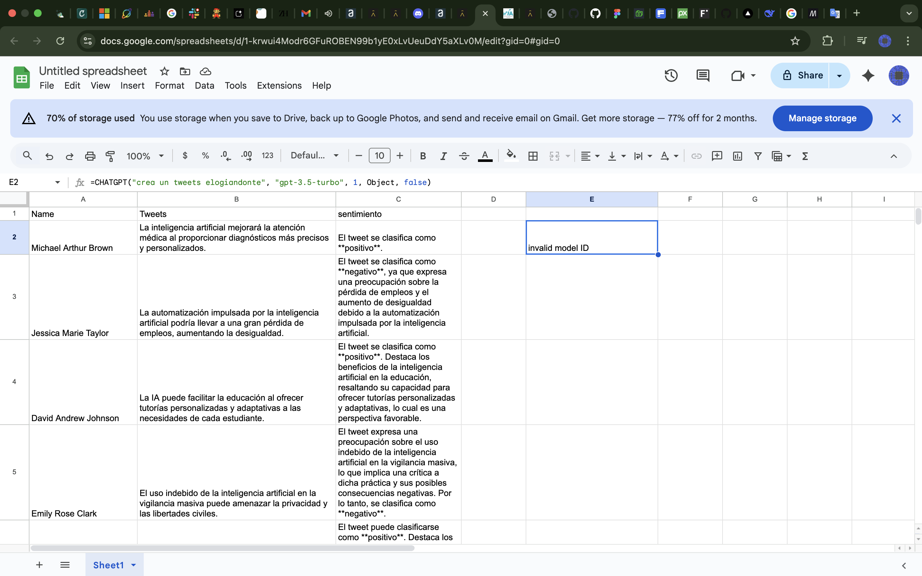Open the Edit menu
This screenshot has width=922, height=576.
click(x=72, y=85)
